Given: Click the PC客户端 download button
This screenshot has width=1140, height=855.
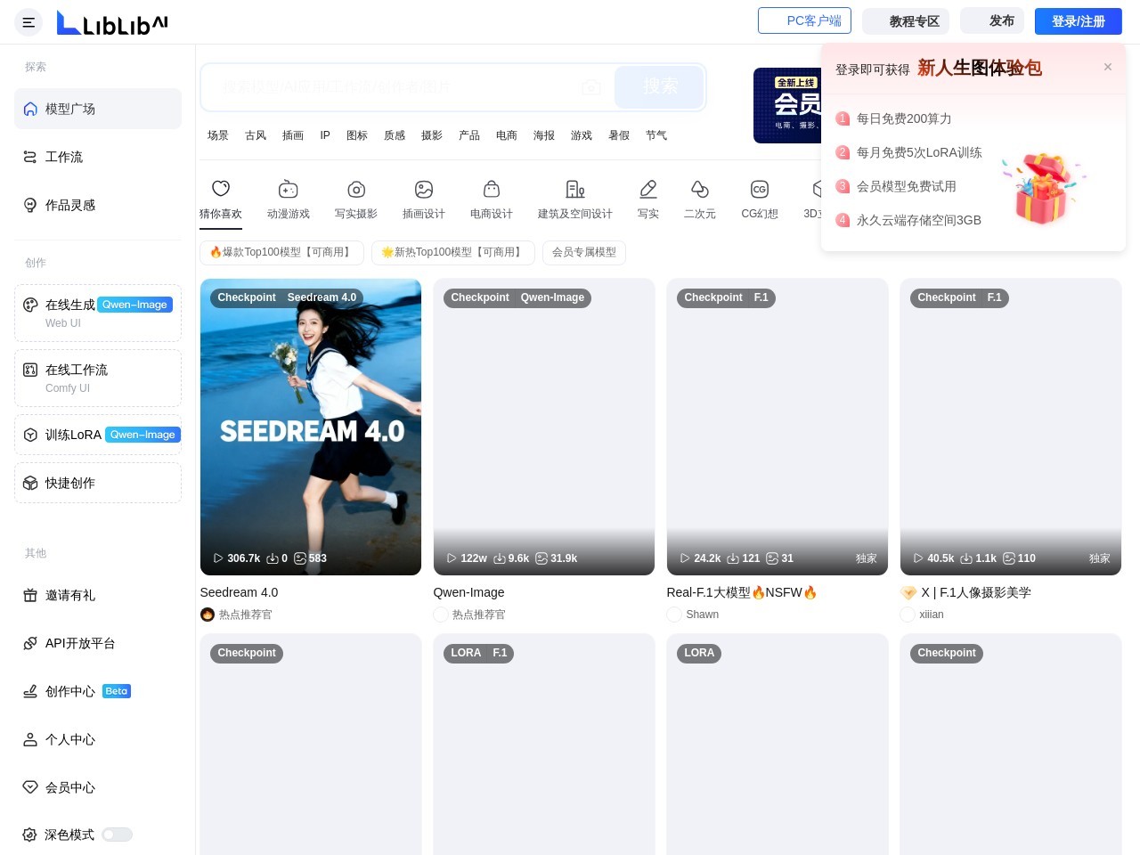Looking at the screenshot, I should pos(804,20).
